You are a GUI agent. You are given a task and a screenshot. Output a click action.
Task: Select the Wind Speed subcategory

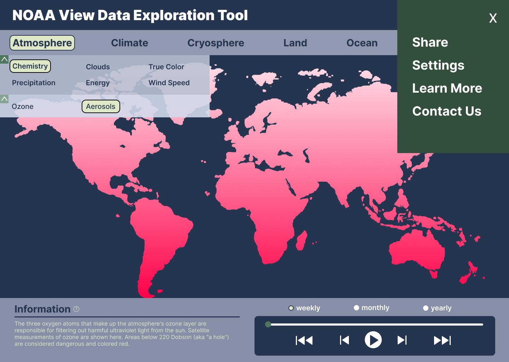[169, 83]
